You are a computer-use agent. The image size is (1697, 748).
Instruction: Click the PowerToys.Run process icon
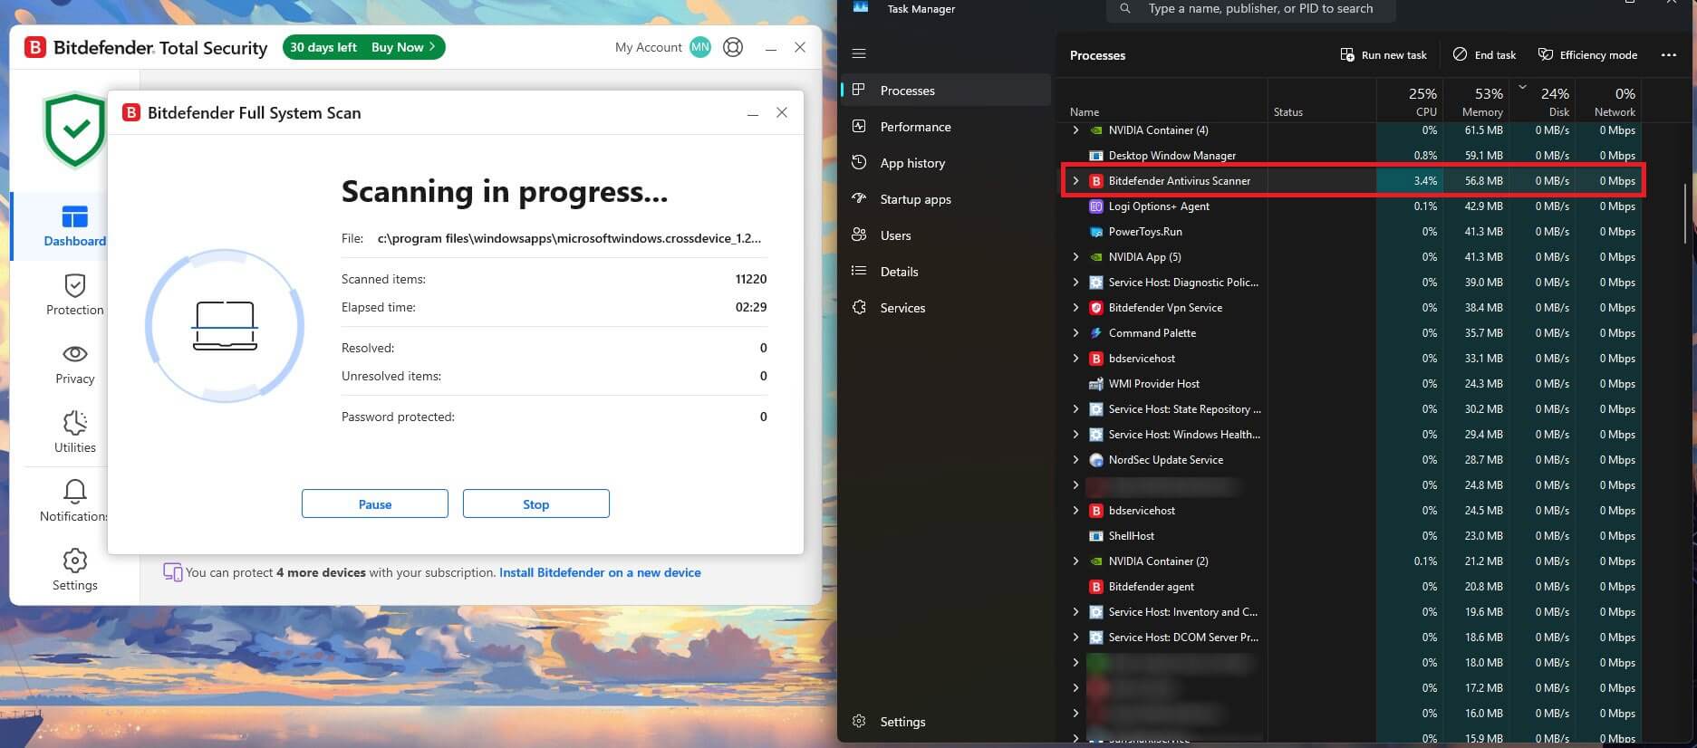click(1095, 232)
